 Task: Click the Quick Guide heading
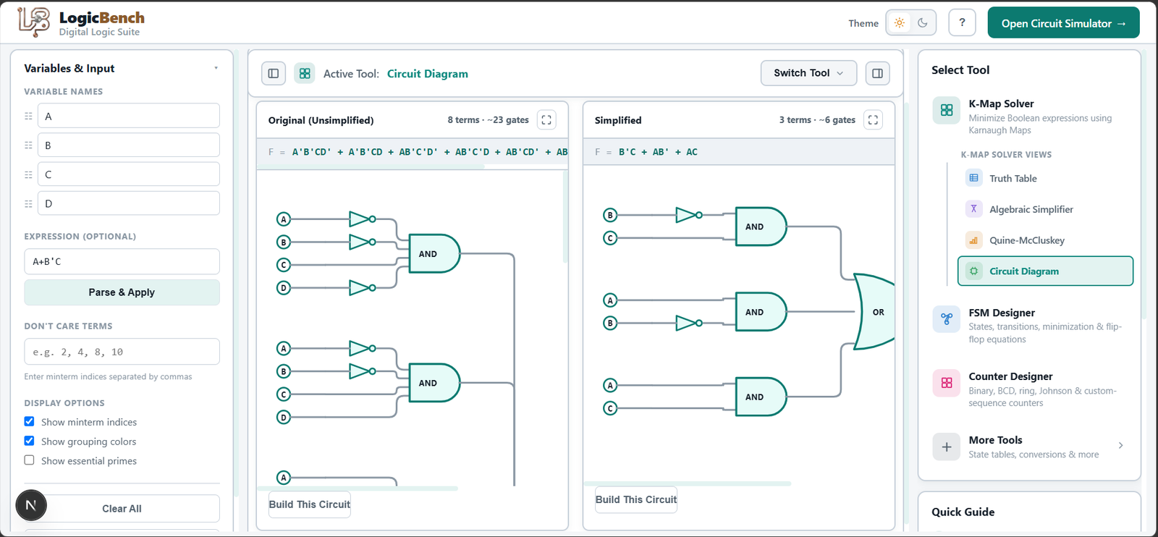(963, 512)
